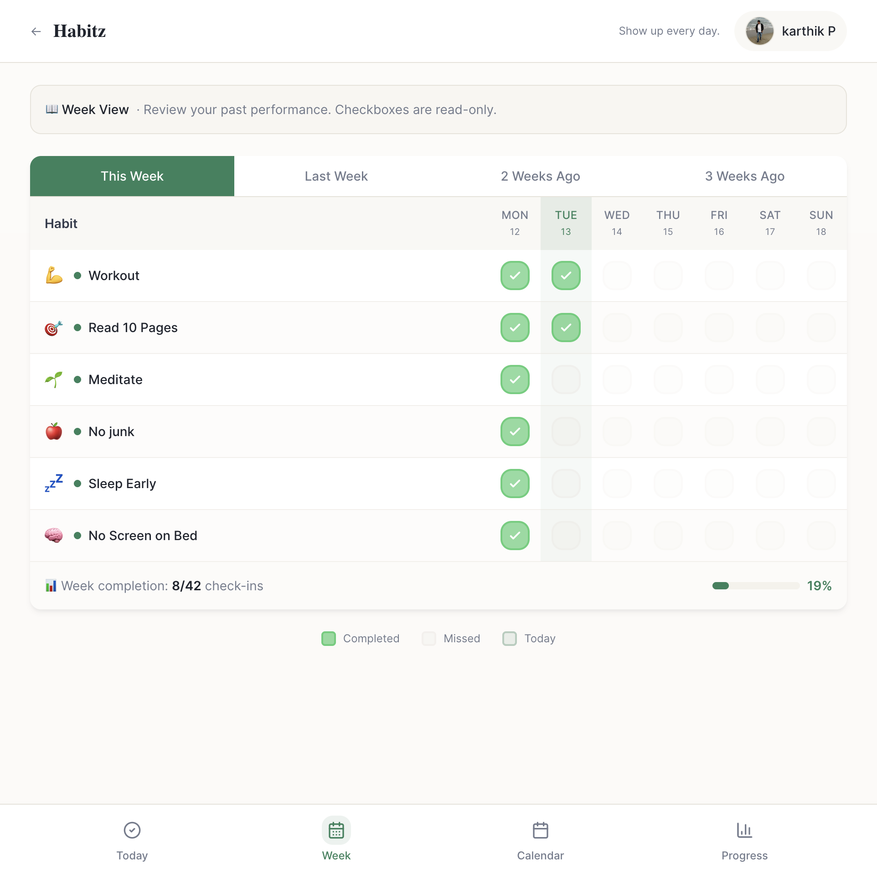The image size is (877, 874).
Task: Click the Completed legend swatch
Action: tap(328, 638)
